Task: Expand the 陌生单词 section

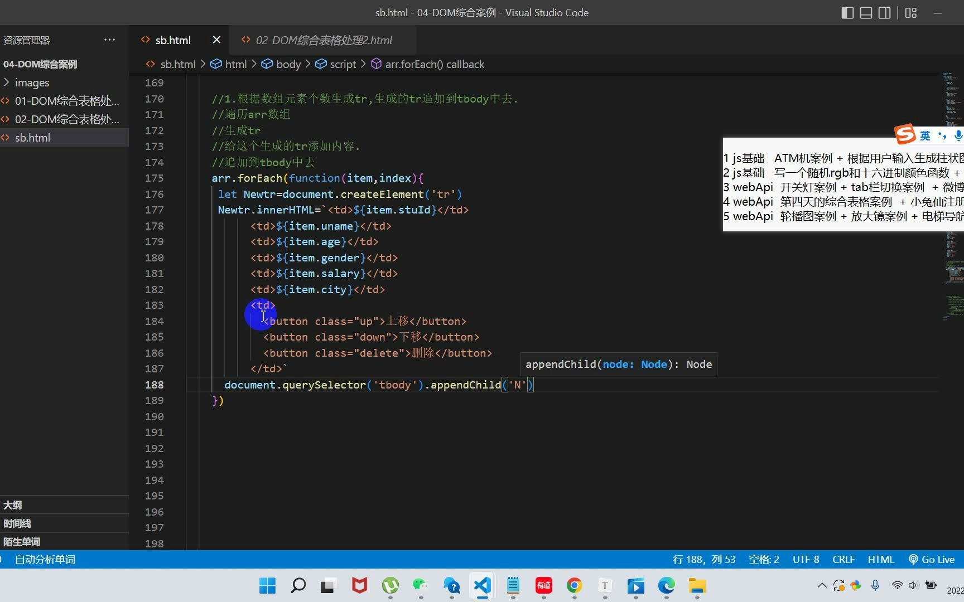Action: pyautogui.click(x=64, y=542)
